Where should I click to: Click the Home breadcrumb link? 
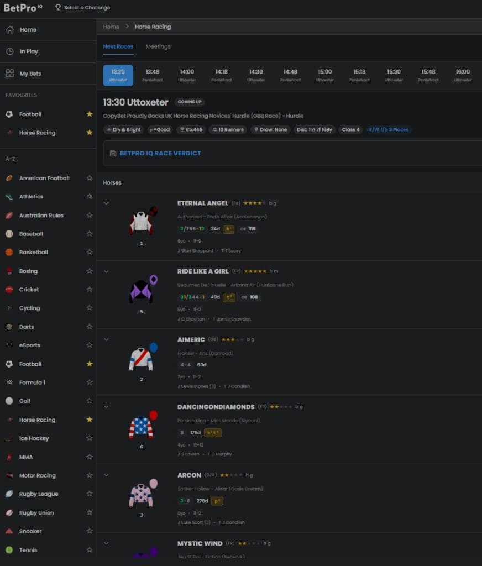point(111,27)
